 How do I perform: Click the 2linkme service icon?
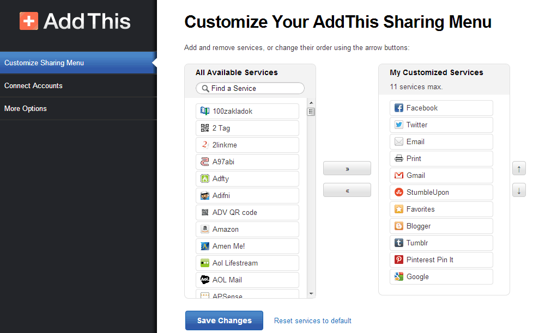pos(204,145)
